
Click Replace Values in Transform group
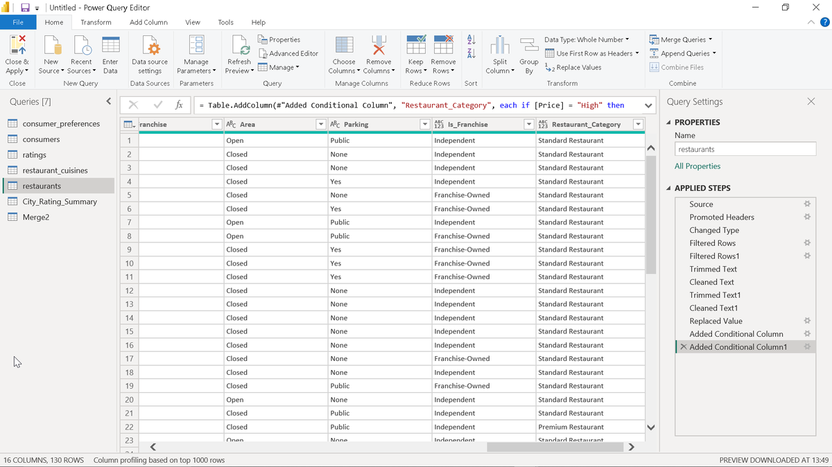tap(573, 67)
